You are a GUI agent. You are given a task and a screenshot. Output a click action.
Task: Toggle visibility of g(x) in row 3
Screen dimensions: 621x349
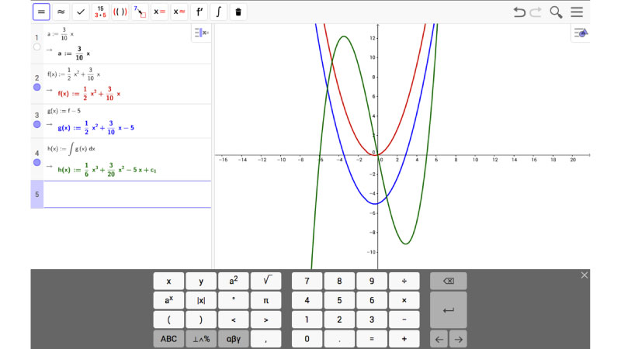pos(36,124)
